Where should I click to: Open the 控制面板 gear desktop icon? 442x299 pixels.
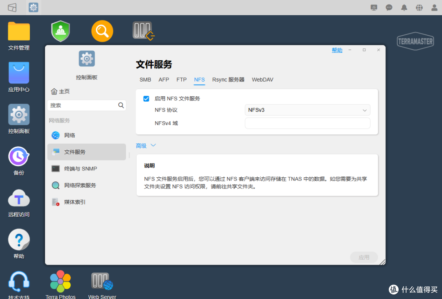click(x=19, y=115)
